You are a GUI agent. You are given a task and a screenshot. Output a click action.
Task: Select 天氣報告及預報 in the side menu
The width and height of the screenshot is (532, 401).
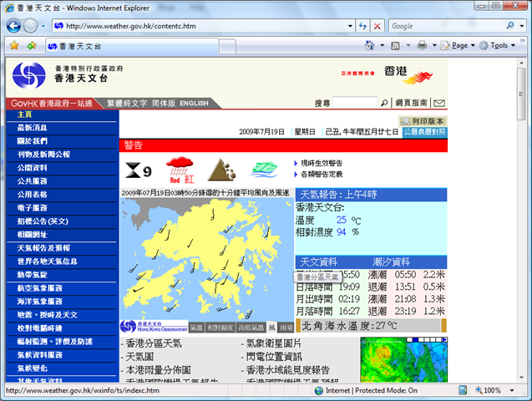coord(43,248)
